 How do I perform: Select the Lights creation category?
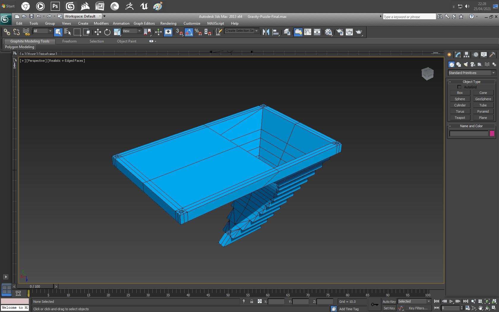coord(466,64)
